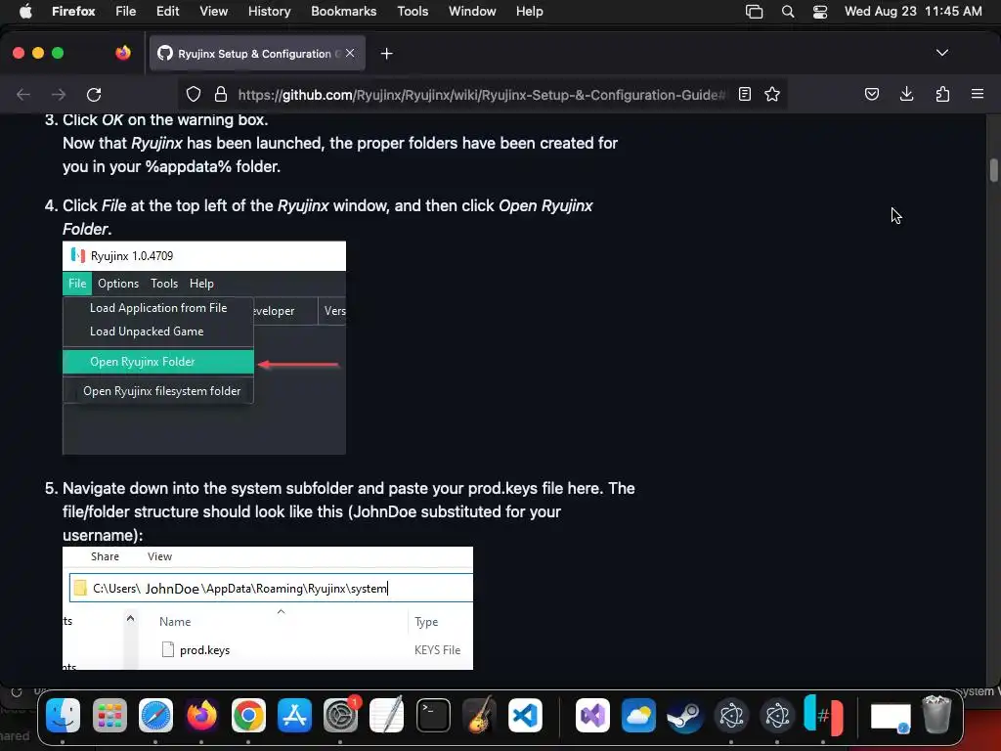Image resolution: width=1001 pixels, height=751 pixels.
Task: Open TextEdit from the Dock
Action: 387,715
